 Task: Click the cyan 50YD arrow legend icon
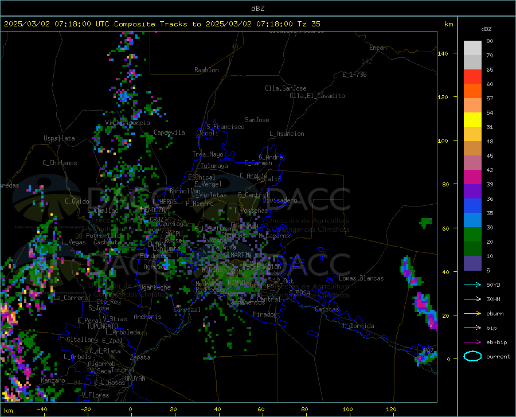tap(472, 285)
